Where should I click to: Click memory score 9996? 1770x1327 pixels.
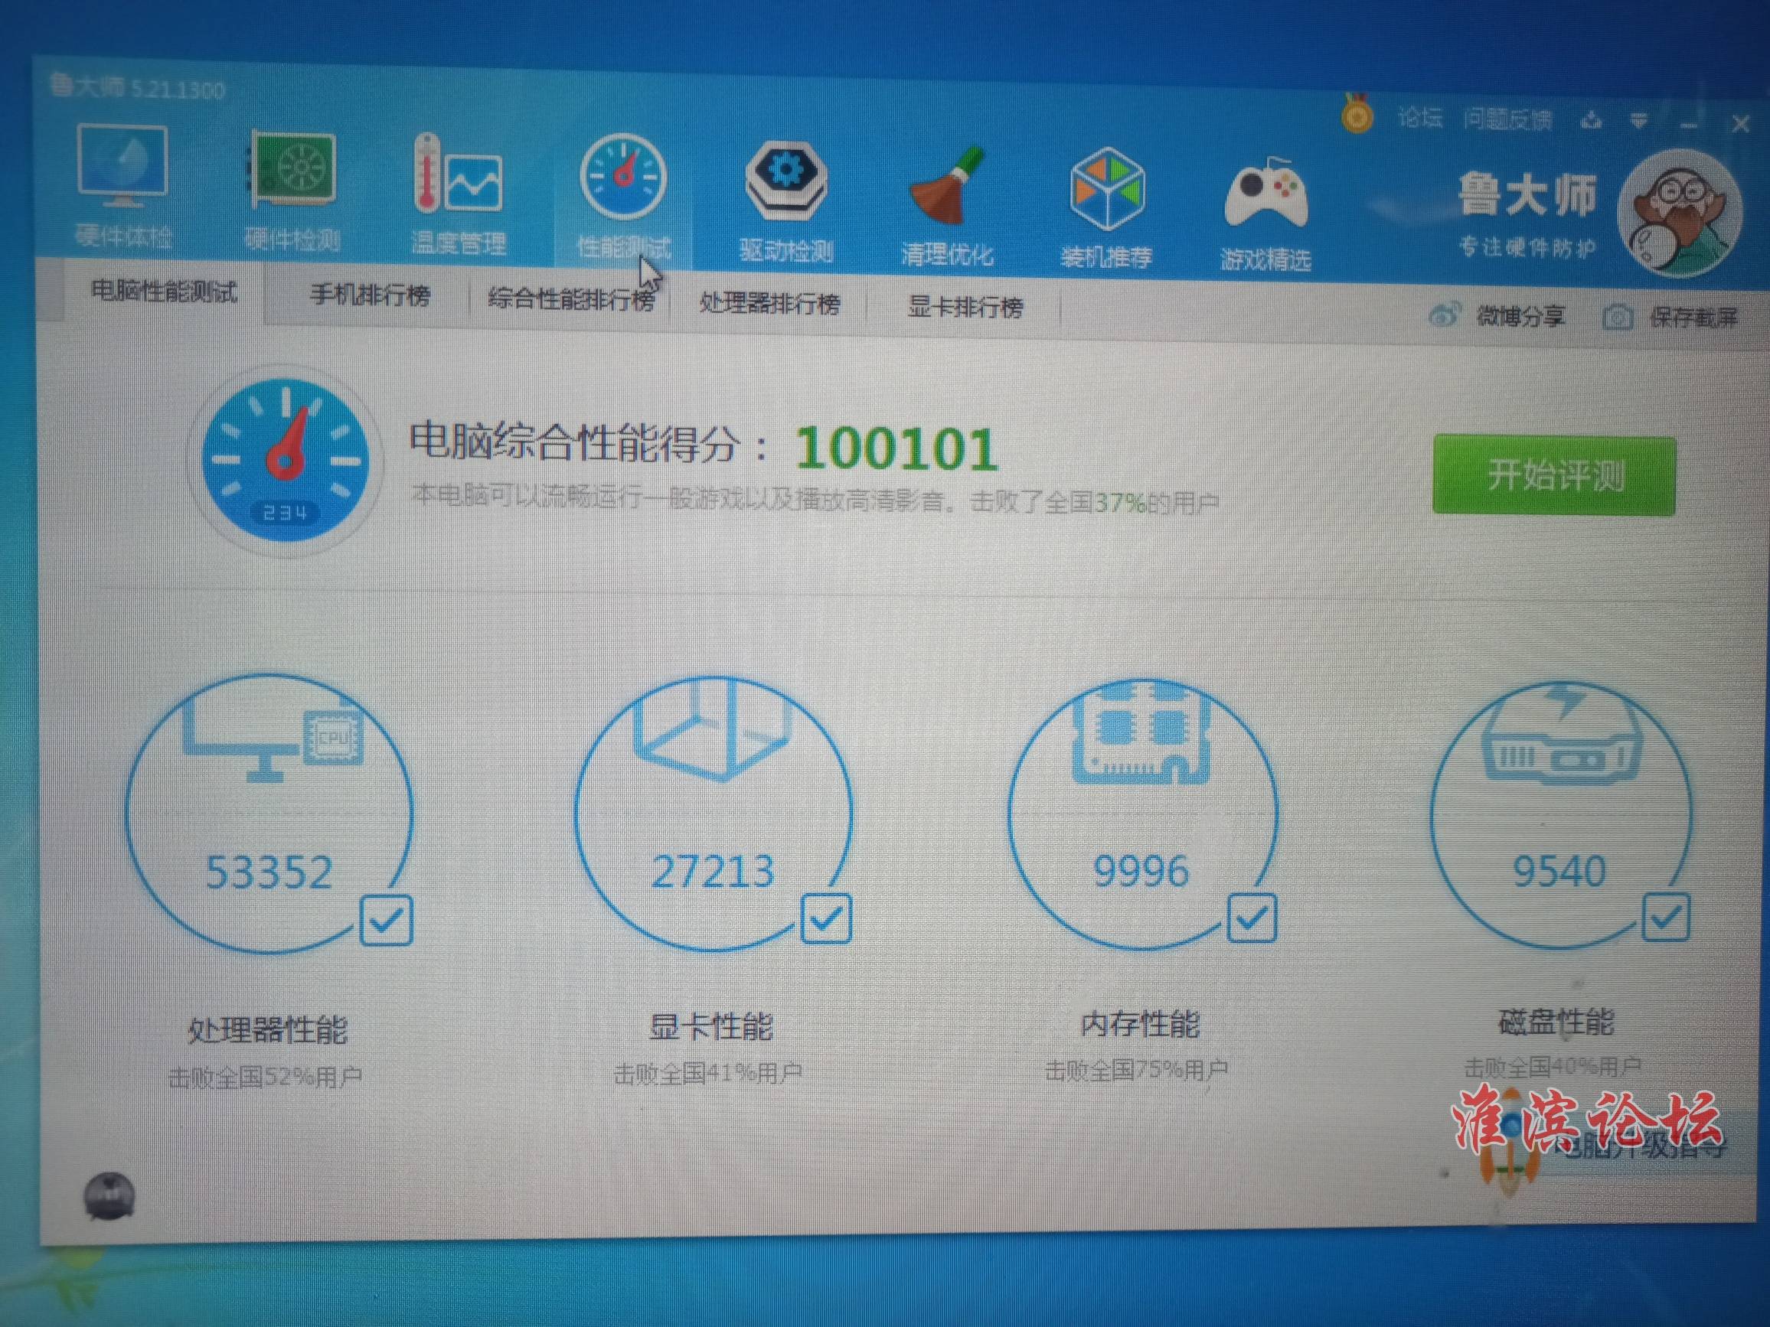point(1141,870)
